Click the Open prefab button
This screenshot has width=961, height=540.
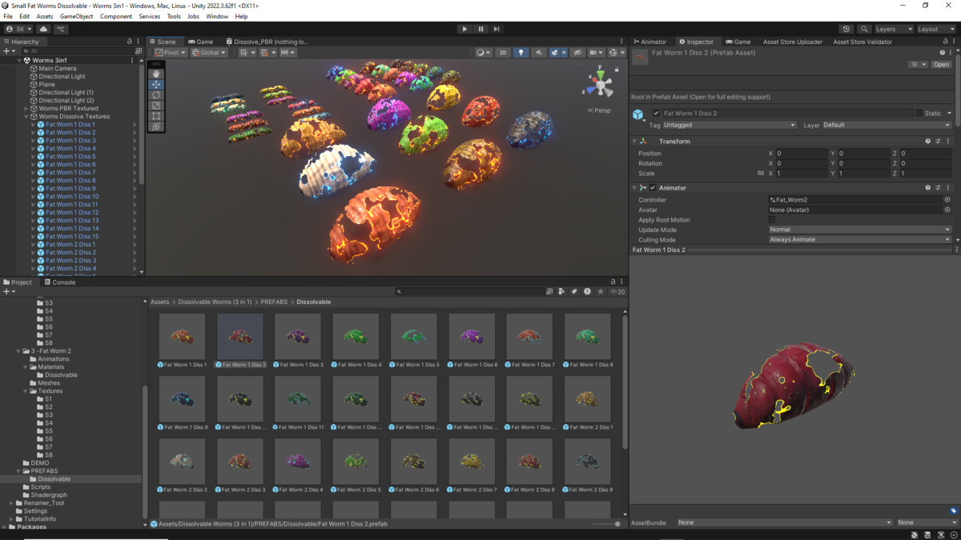point(941,65)
